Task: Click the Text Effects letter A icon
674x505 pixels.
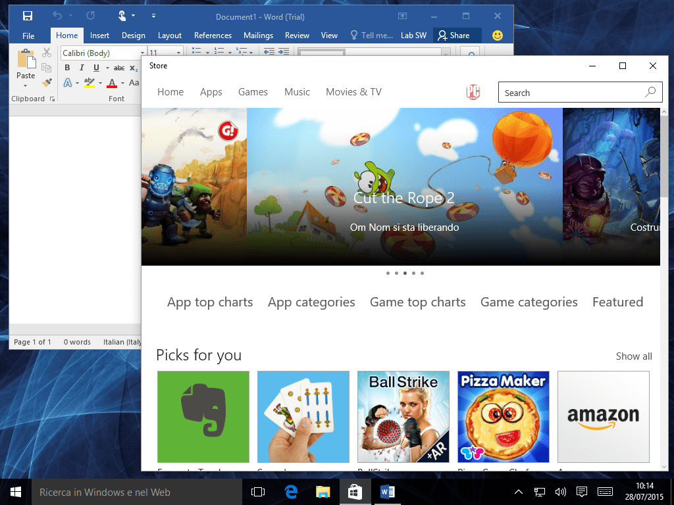Action: (x=67, y=83)
